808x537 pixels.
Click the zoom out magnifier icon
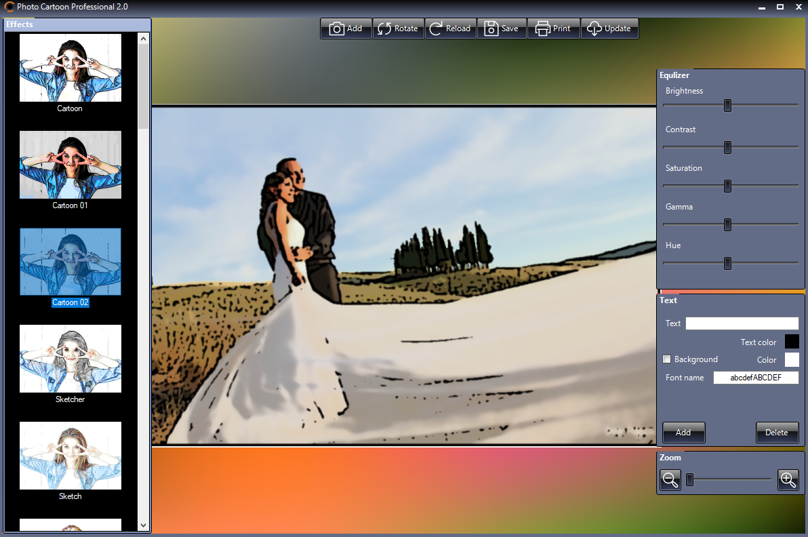[x=670, y=480]
